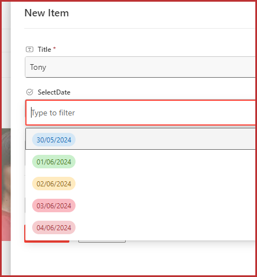257x277 pixels.
Task: Click into the Type to filter box
Action: coord(140,113)
